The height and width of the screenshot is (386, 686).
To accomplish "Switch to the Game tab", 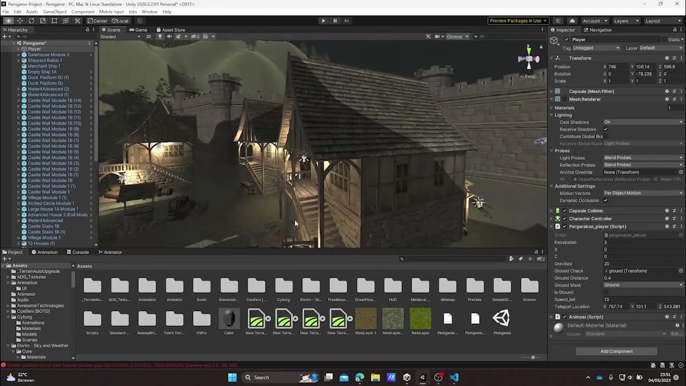I will tap(138, 30).
